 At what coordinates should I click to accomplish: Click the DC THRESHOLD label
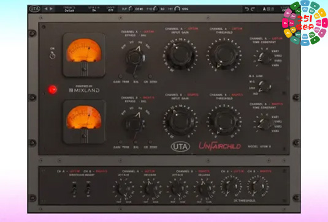(244, 201)
